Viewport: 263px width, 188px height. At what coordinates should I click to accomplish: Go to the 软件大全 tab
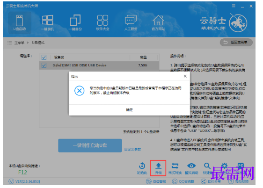[x=102, y=23]
